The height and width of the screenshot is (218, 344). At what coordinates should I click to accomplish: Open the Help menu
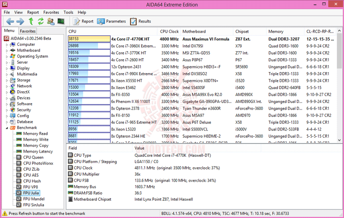click(82, 12)
